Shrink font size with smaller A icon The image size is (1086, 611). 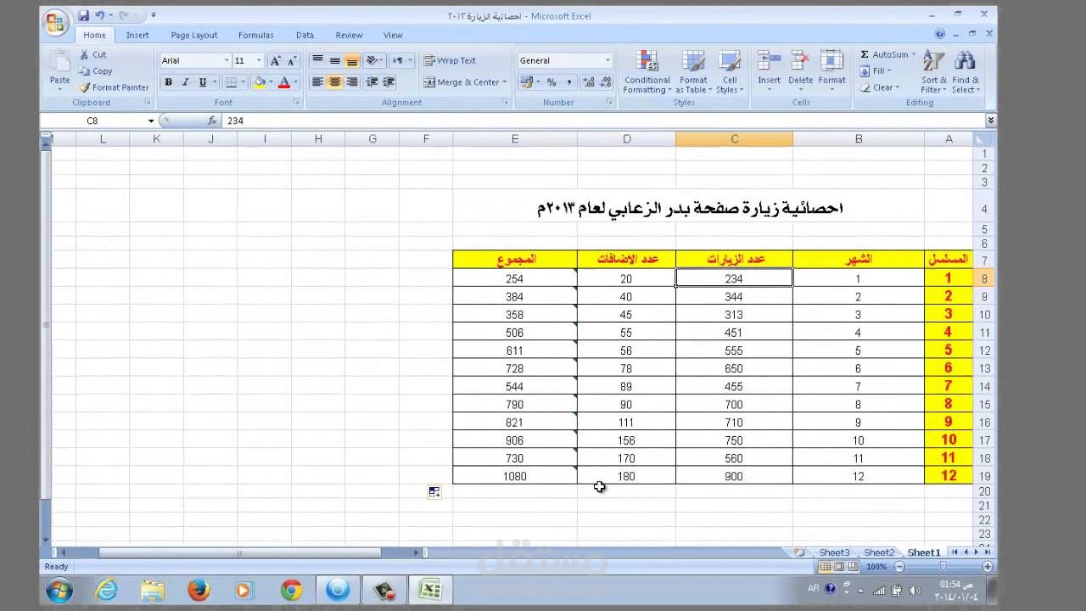click(x=291, y=61)
